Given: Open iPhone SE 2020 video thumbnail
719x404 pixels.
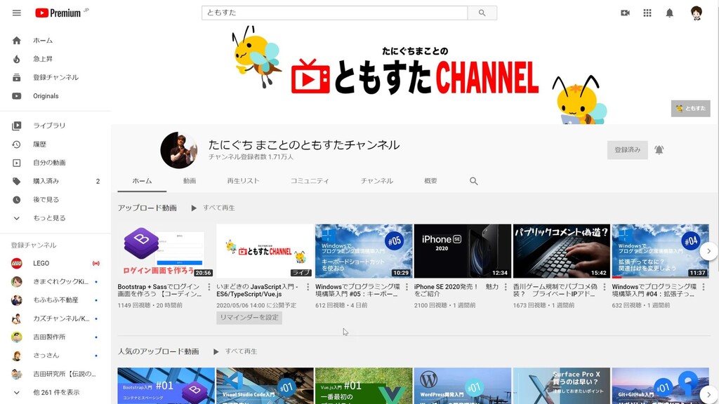Looking at the screenshot, I should [462, 251].
